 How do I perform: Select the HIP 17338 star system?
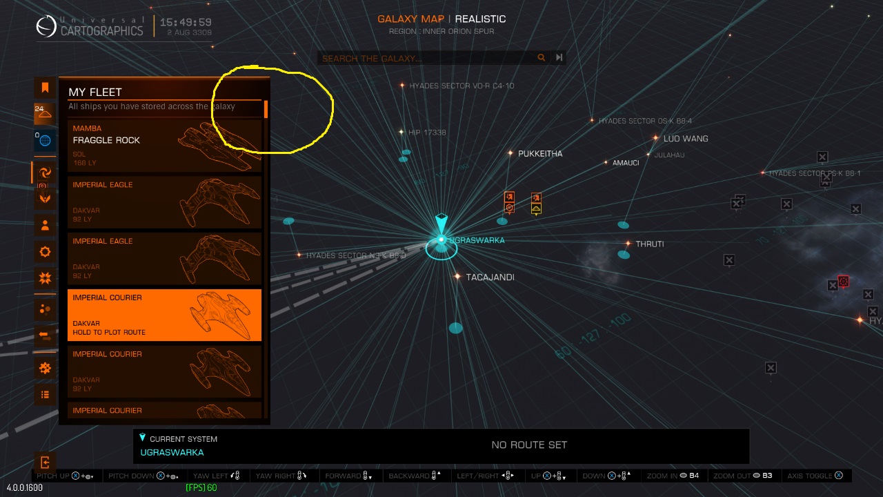pos(422,132)
